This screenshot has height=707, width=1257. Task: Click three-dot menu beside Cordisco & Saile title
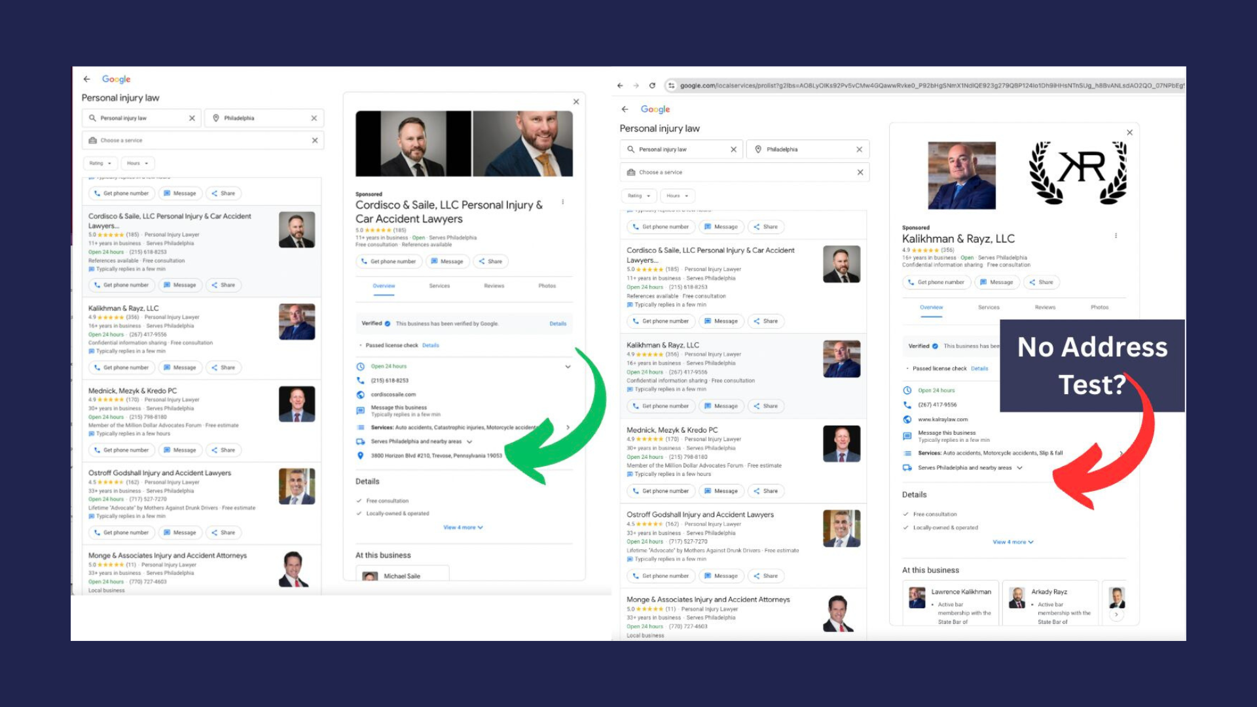coord(562,202)
